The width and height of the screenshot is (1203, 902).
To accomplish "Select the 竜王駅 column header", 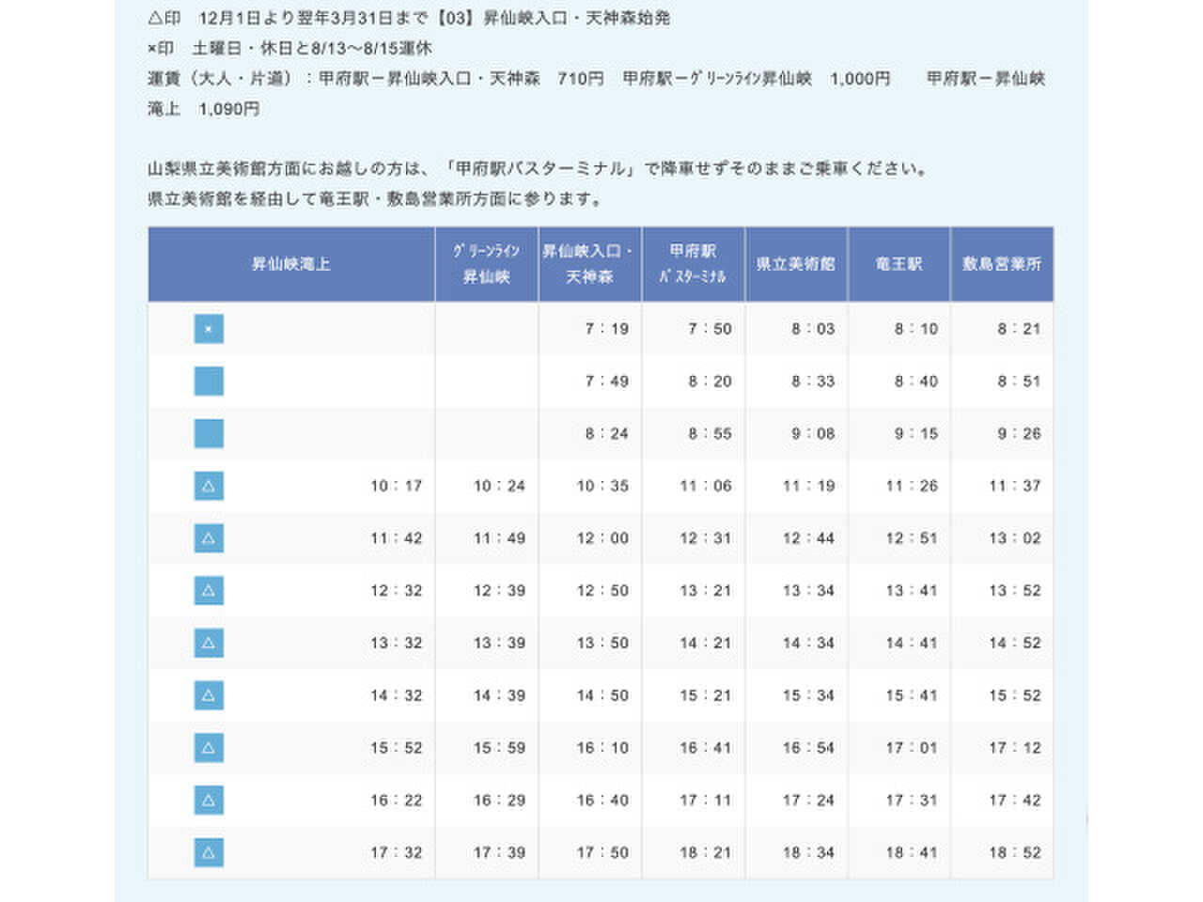I will (899, 264).
